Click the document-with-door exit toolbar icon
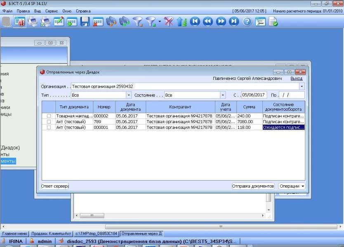Screen dimensions: 344x247 [x=19, y=22]
